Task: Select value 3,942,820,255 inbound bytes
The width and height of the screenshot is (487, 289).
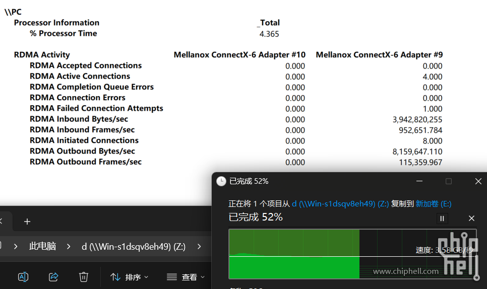Action: (x=417, y=119)
